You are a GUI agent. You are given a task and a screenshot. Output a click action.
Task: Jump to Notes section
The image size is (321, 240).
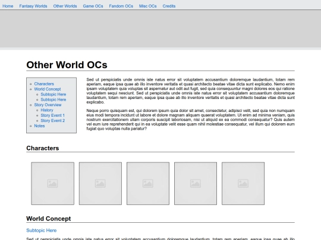[39, 126]
